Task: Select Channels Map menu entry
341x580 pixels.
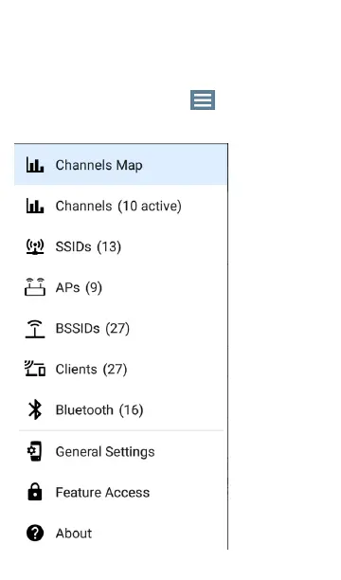Action: [121, 165]
